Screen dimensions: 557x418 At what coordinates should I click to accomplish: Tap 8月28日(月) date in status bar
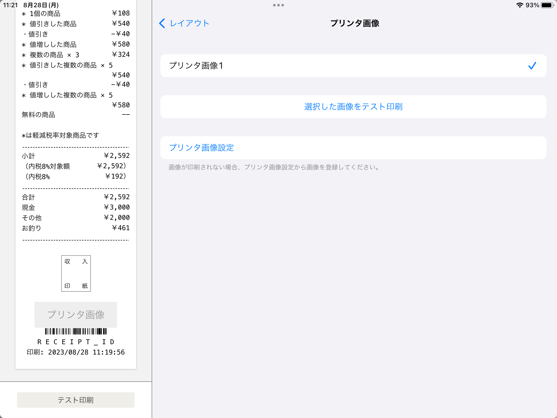click(x=41, y=5)
